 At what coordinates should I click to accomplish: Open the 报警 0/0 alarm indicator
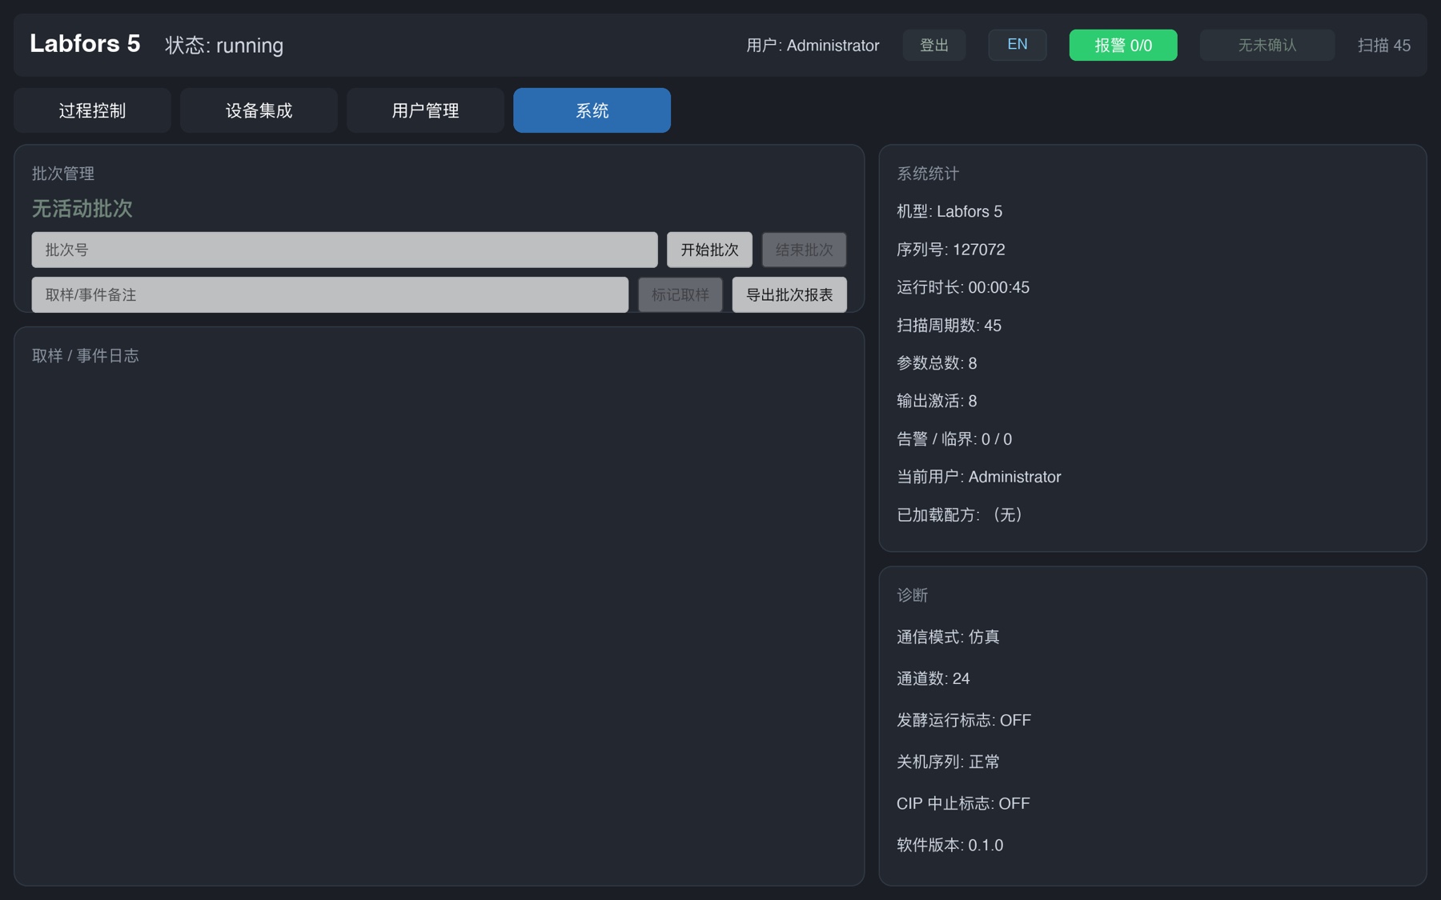click(1123, 45)
